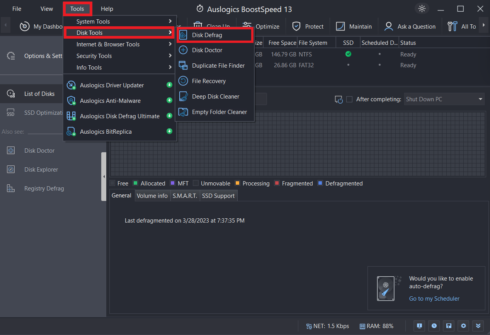The image size is (490, 335).
Task: Click the Duplicate File Finder submenu icon
Action: (x=184, y=66)
